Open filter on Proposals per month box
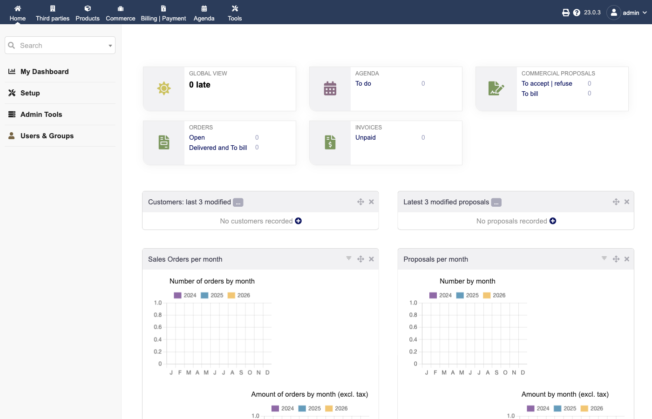 [x=604, y=258]
